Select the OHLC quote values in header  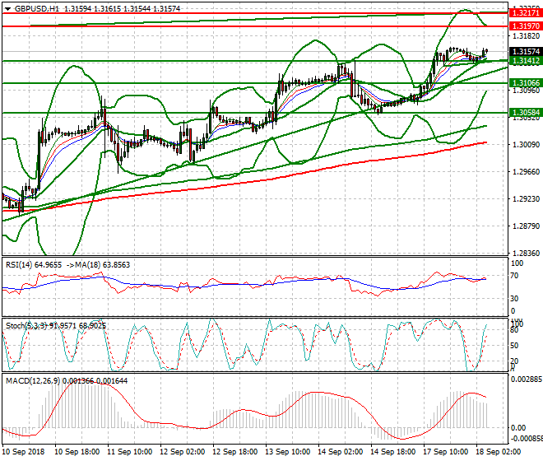click(123, 9)
